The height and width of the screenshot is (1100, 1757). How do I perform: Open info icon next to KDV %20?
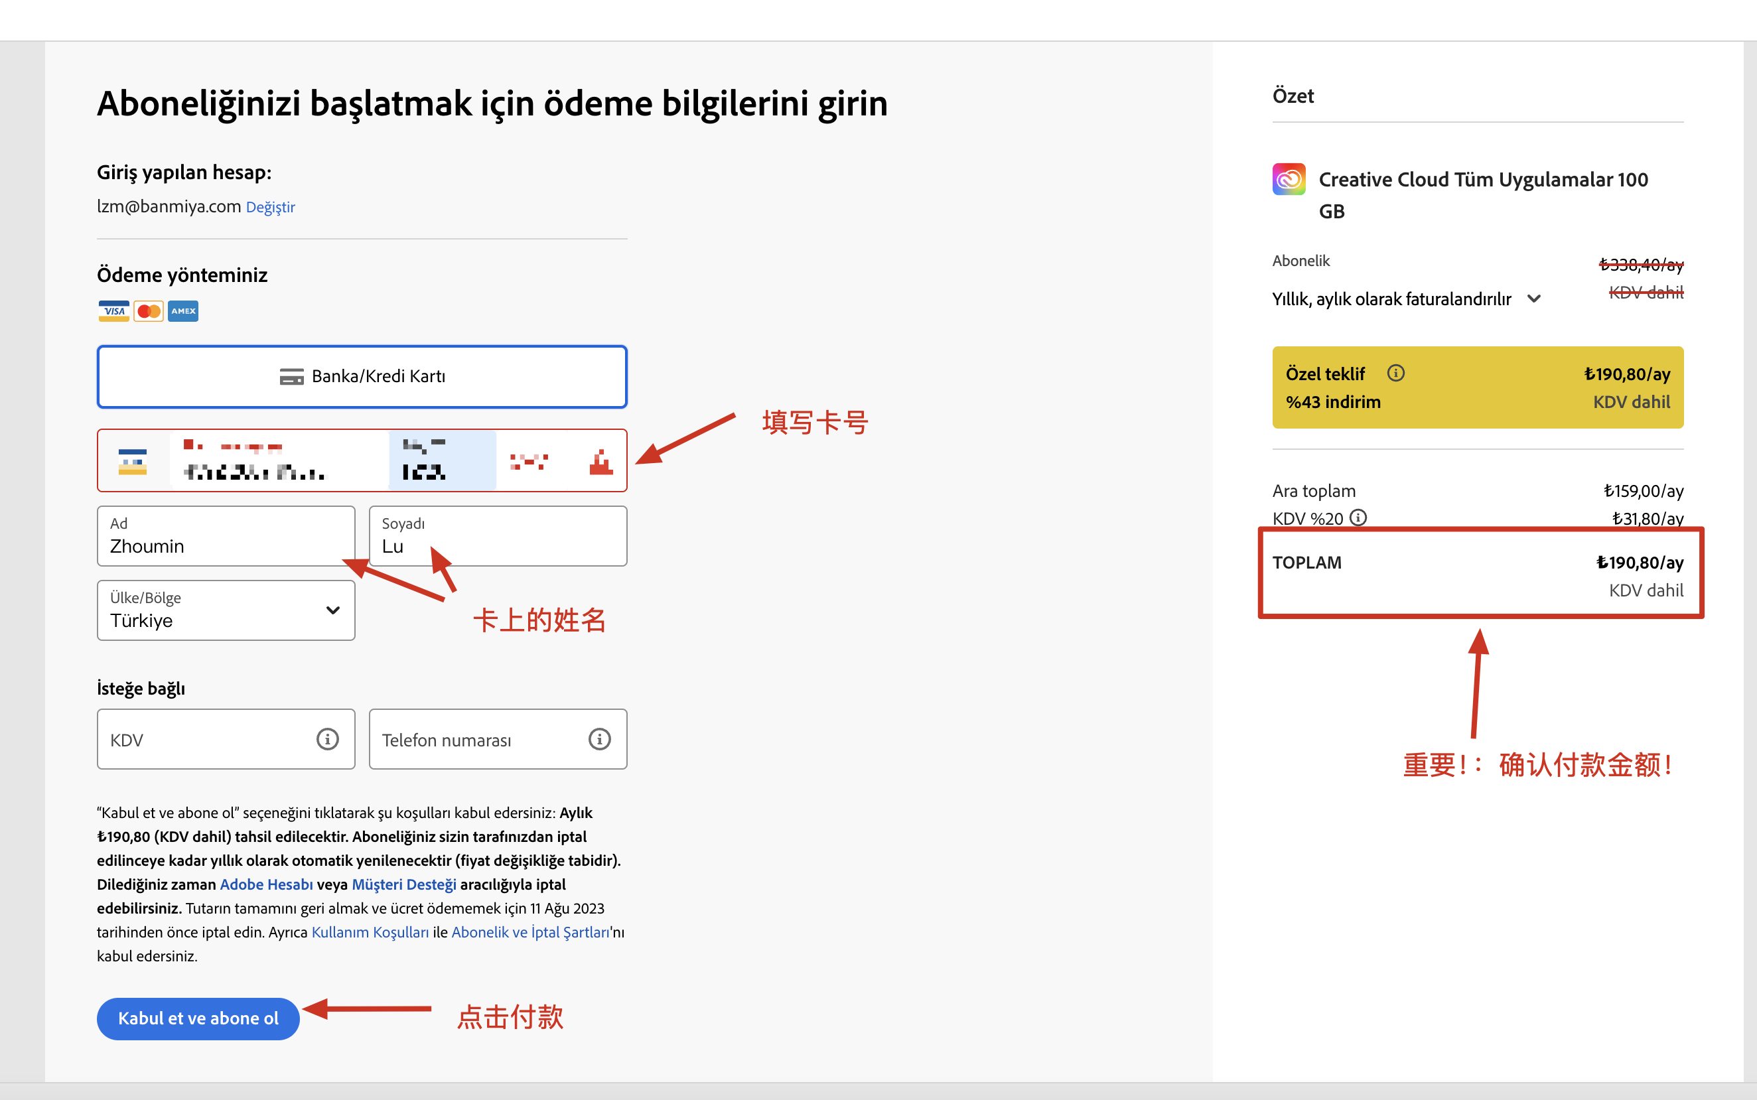coord(1358,517)
